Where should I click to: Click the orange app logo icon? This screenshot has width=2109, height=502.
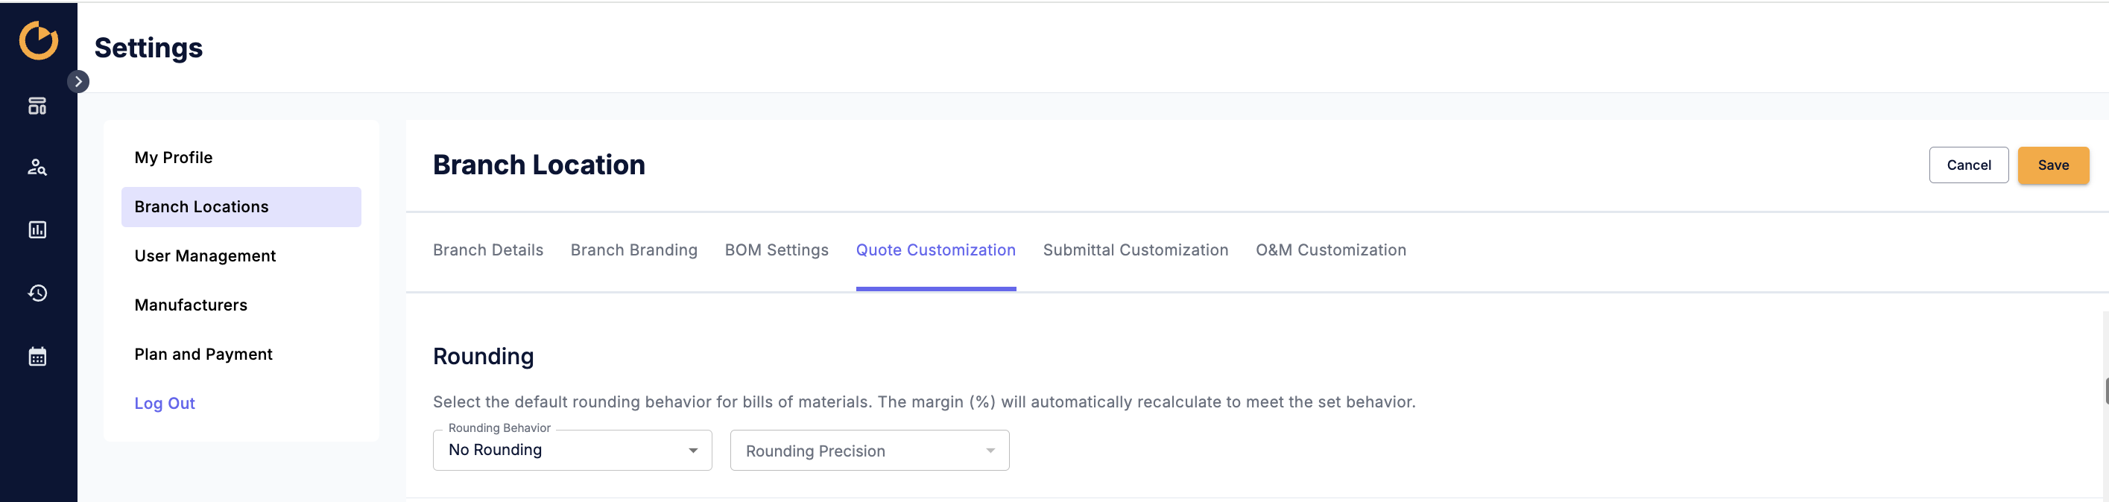point(39,41)
